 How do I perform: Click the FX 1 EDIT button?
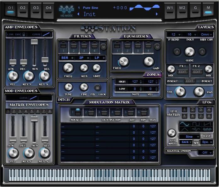(182, 72)
